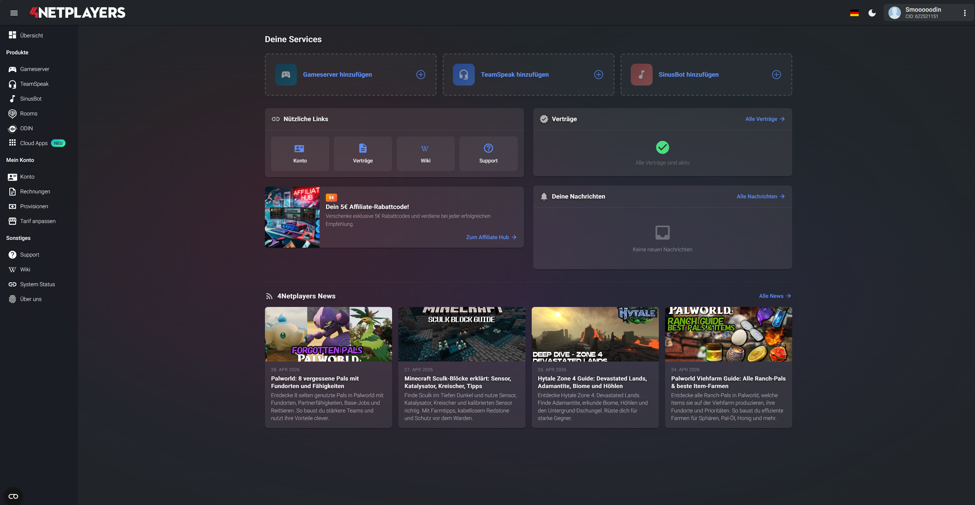Click headline 'Palworld: 8 vergessene Pals'
This screenshot has width=975, height=505.
point(315,382)
